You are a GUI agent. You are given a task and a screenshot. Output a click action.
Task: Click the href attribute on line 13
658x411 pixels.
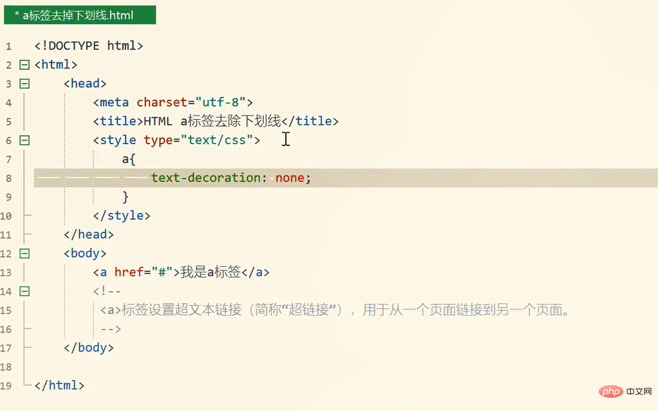click(x=129, y=272)
